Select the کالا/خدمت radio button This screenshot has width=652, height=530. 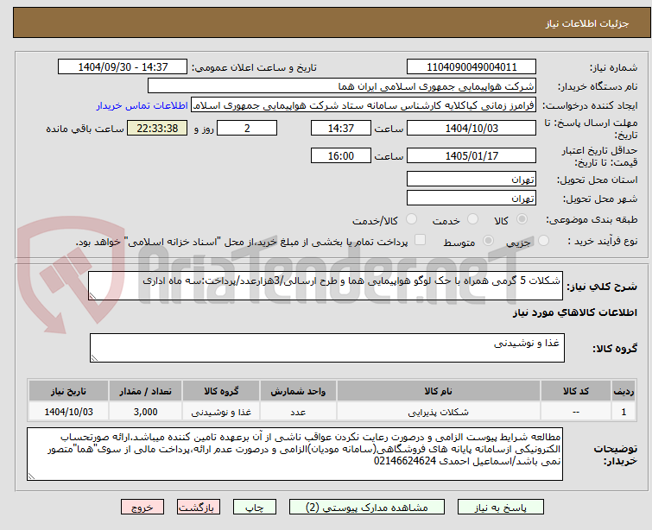click(x=411, y=219)
